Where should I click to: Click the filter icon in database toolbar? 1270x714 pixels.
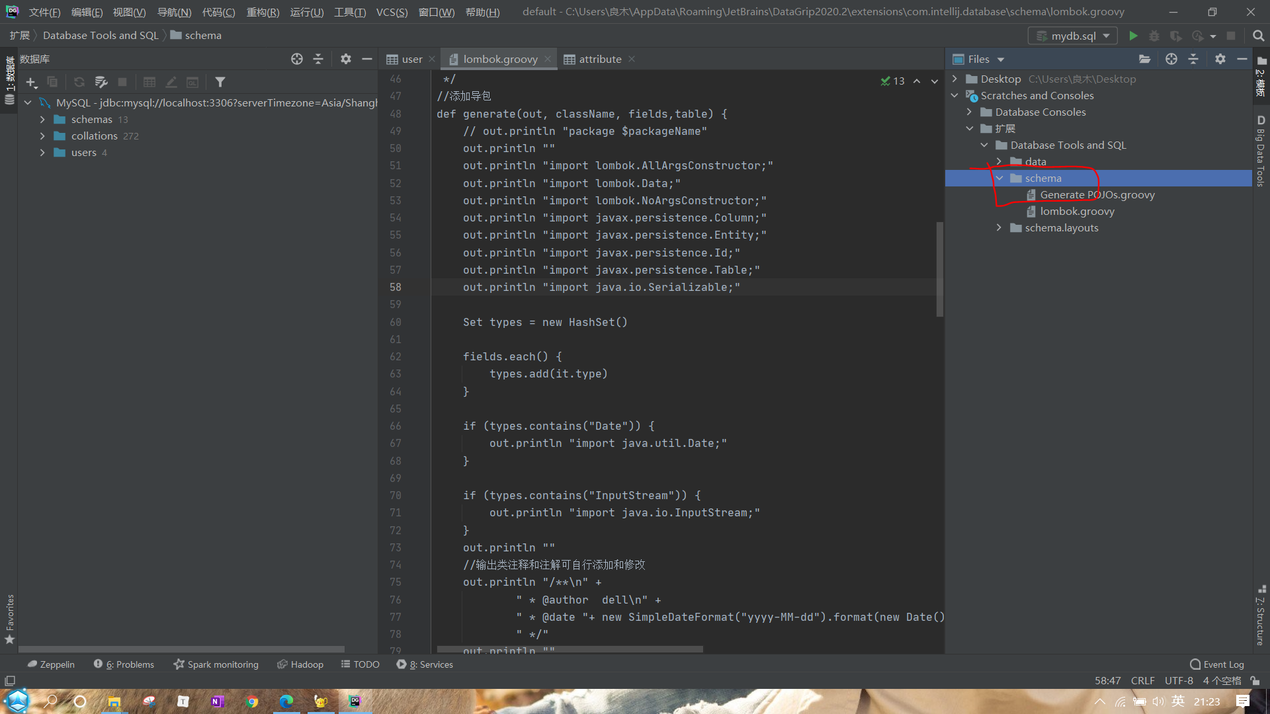(220, 82)
